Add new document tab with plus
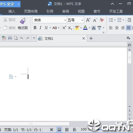The height and width of the screenshot is (133, 133). click(91, 38)
